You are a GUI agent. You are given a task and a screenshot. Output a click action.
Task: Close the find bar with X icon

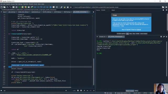1,91
